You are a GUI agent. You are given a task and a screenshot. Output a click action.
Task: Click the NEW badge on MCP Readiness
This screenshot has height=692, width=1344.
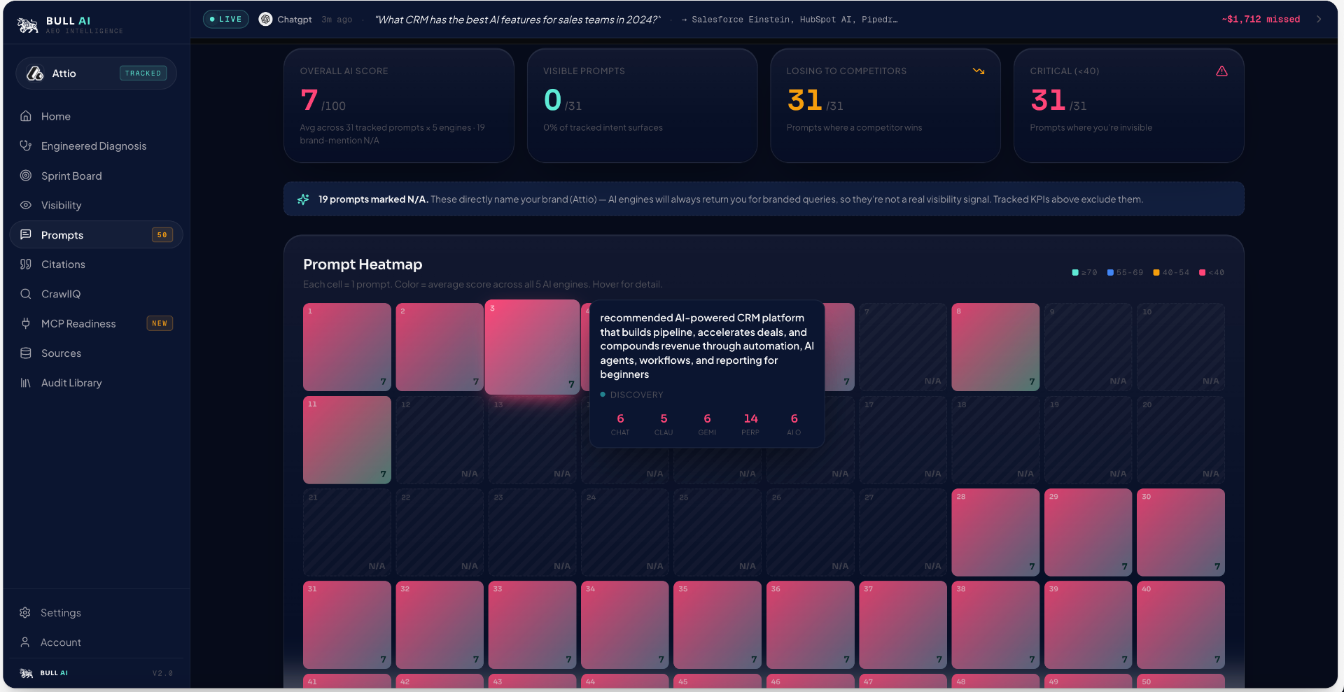point(160,323)
